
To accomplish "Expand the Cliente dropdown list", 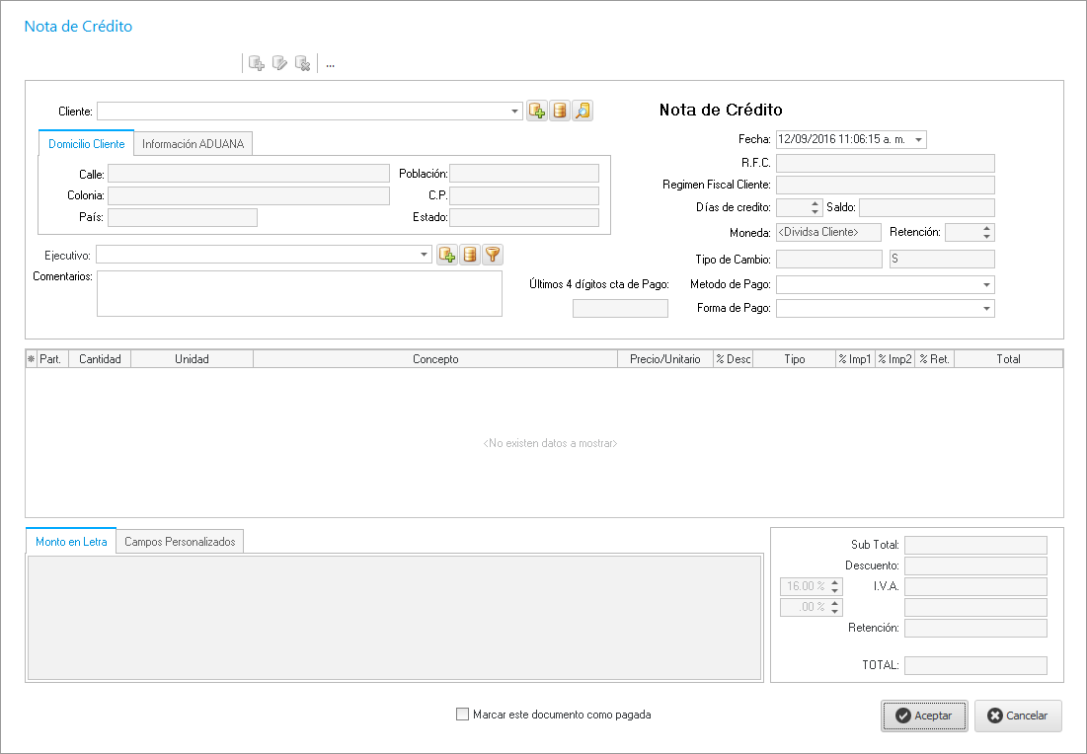I will pyautogui.click(x=515, y=112).
